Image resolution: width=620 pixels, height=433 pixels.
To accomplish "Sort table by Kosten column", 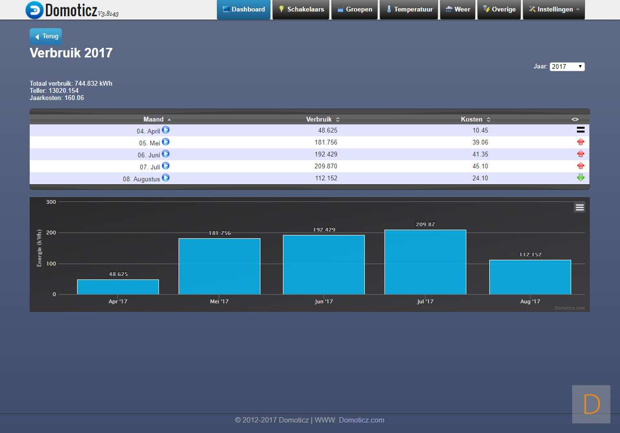I will (472, 119).
